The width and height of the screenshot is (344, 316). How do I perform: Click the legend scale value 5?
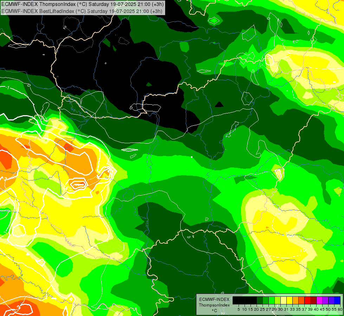tap(239, 309)
